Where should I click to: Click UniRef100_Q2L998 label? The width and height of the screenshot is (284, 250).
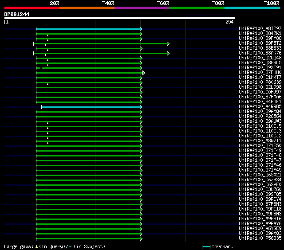pos(260,87)
